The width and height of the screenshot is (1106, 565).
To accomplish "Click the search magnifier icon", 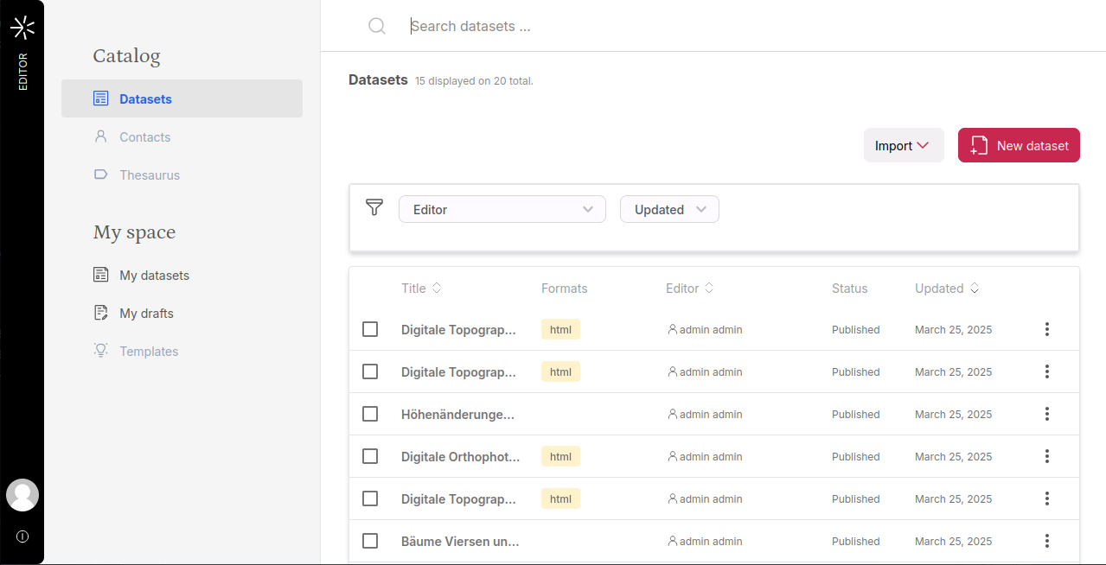I will pyautogui.click(x=377, y=26).
